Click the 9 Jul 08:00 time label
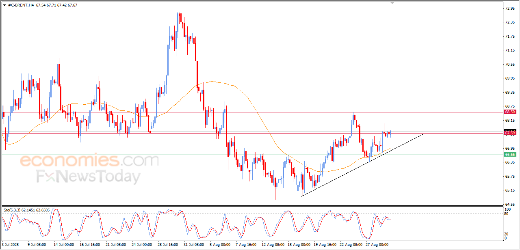 click(37, 245)
